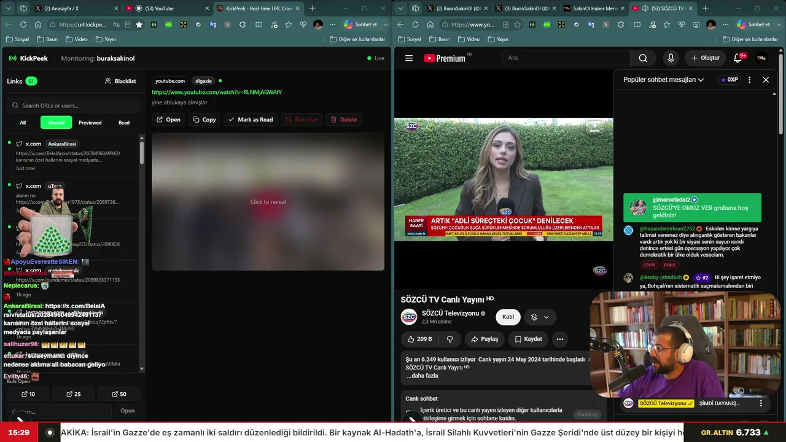Bulk open 25 links
786x442 pixels.
point(73,394)
